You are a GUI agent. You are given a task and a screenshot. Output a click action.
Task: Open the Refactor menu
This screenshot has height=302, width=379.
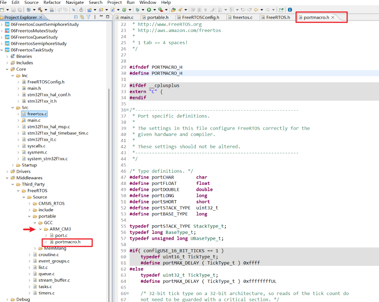click(x=52, y=2)
